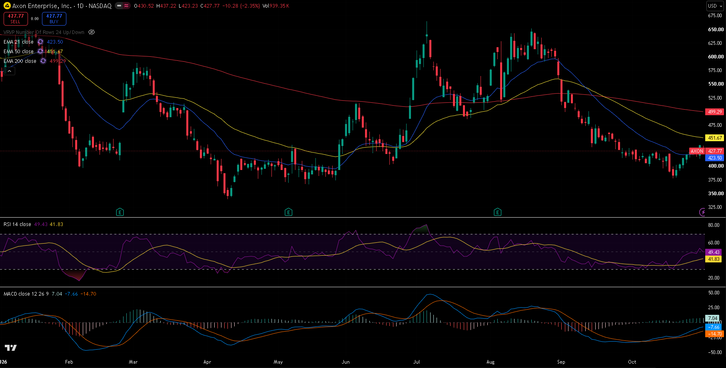Click the Jul label on time axis
Image resolution: width=726 pixels, height=368 pixels.
pos(417,362)
